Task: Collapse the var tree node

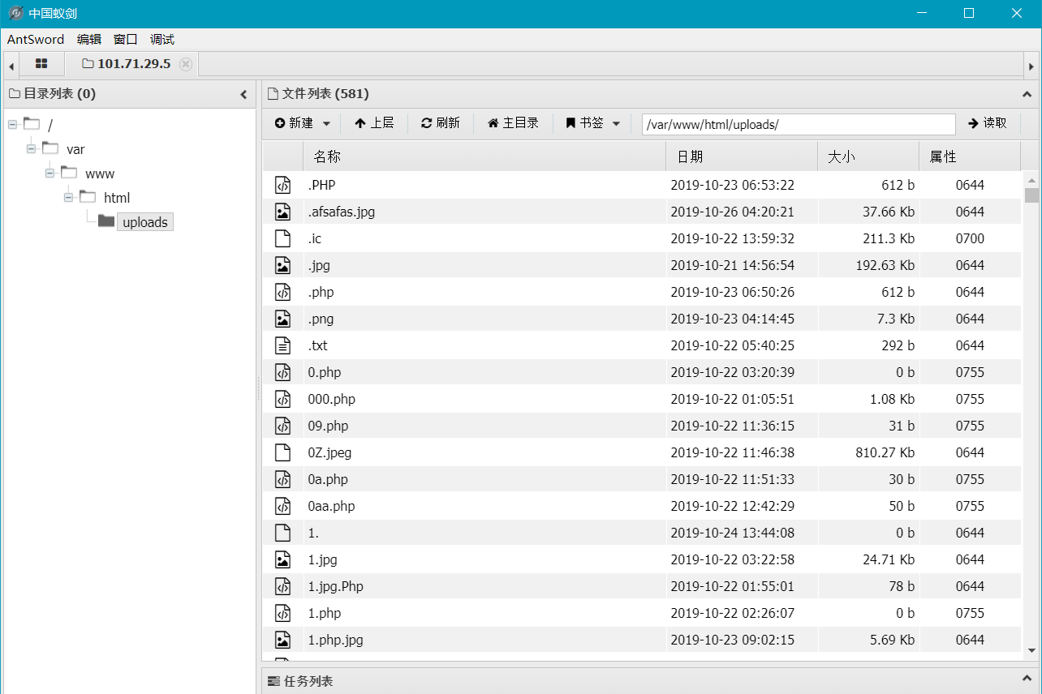Action: point(32,149)
